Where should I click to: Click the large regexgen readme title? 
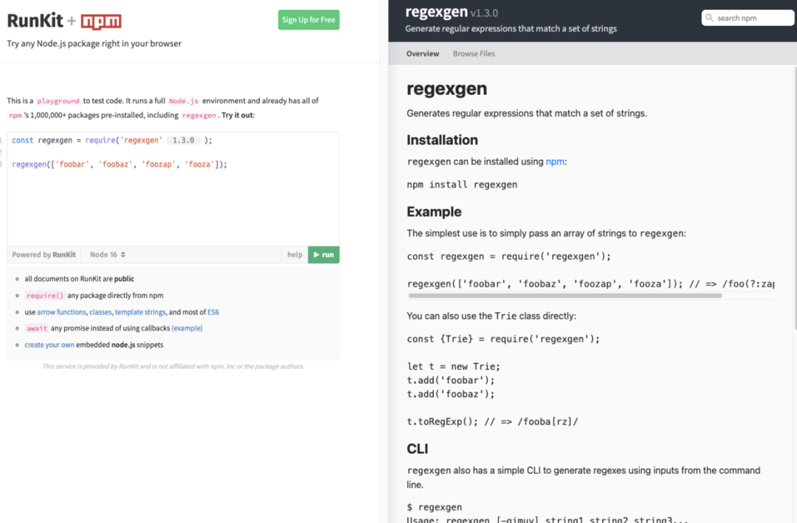point(446,89)
